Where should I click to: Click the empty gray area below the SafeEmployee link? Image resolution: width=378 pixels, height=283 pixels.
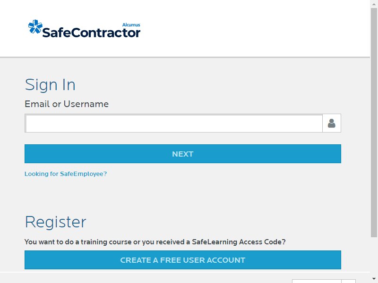pyautogui.click(x=183, y=195)
